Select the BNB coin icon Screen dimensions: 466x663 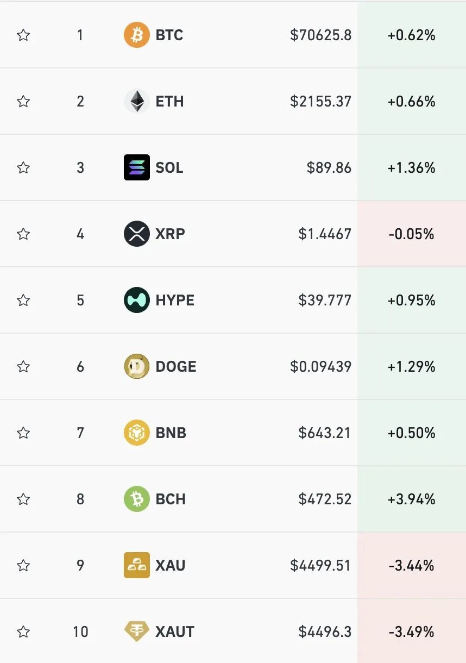[x=136, y=433]
